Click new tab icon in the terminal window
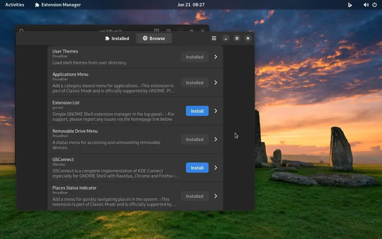Image resolution: width=382 pixels, height=239 pixels. (x=157, y=30)
